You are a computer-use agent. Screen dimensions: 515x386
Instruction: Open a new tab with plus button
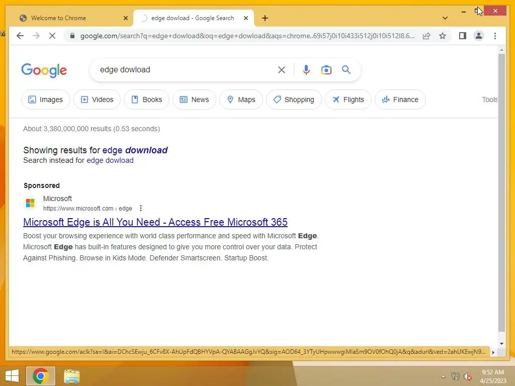pos(265,18)
